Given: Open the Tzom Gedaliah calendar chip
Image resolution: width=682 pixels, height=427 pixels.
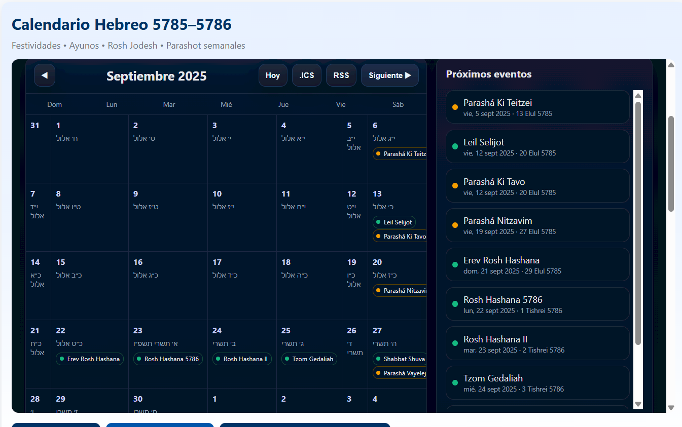Looking at the screenshot, I should click(309, 359).
